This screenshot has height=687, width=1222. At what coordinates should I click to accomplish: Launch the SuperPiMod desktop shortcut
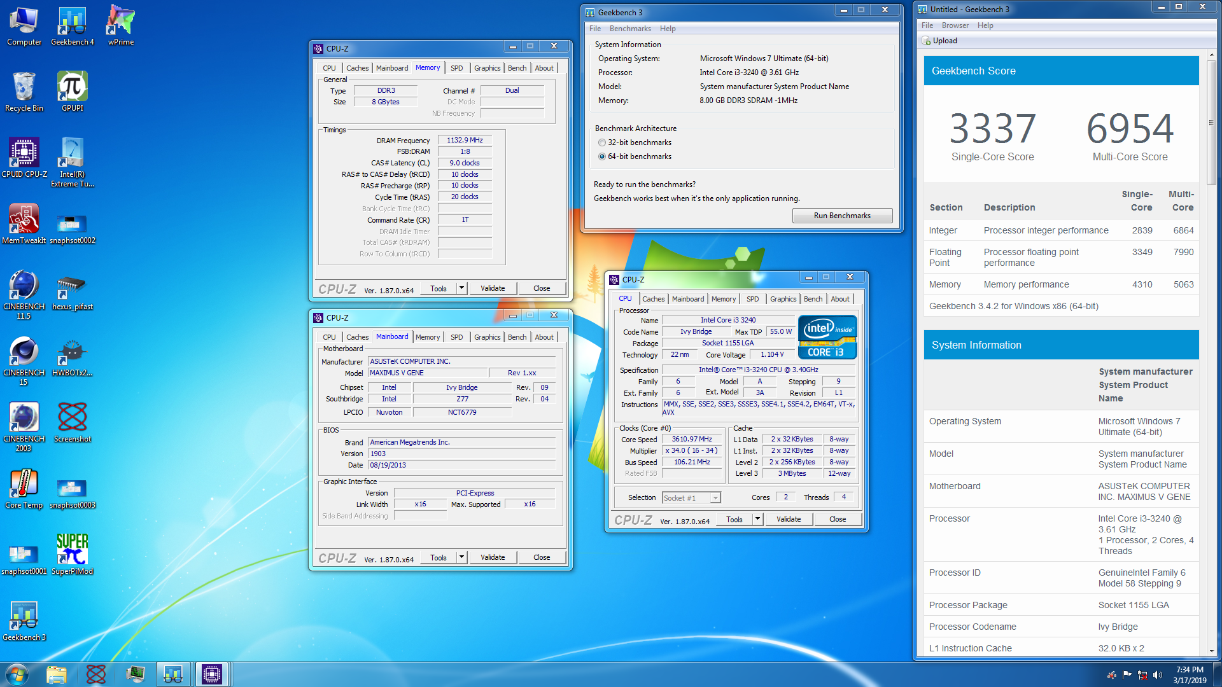tap(73, 556)
